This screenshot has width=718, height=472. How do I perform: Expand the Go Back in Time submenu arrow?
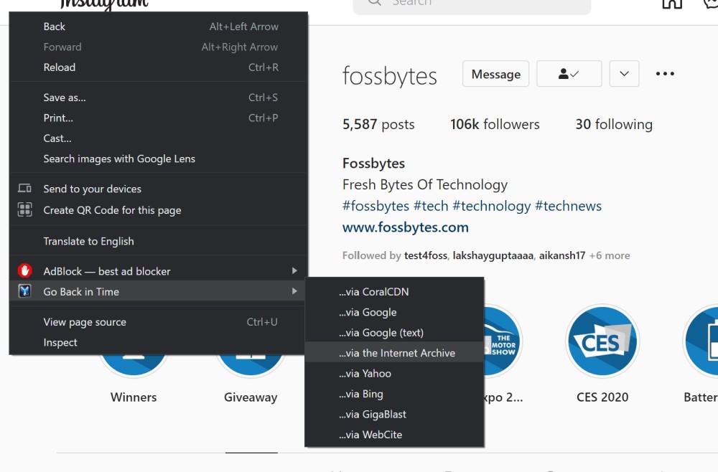[294, 291]
